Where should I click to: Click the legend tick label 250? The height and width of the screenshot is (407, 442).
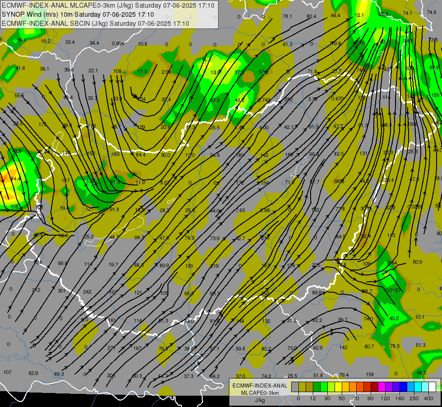[414, 398]
